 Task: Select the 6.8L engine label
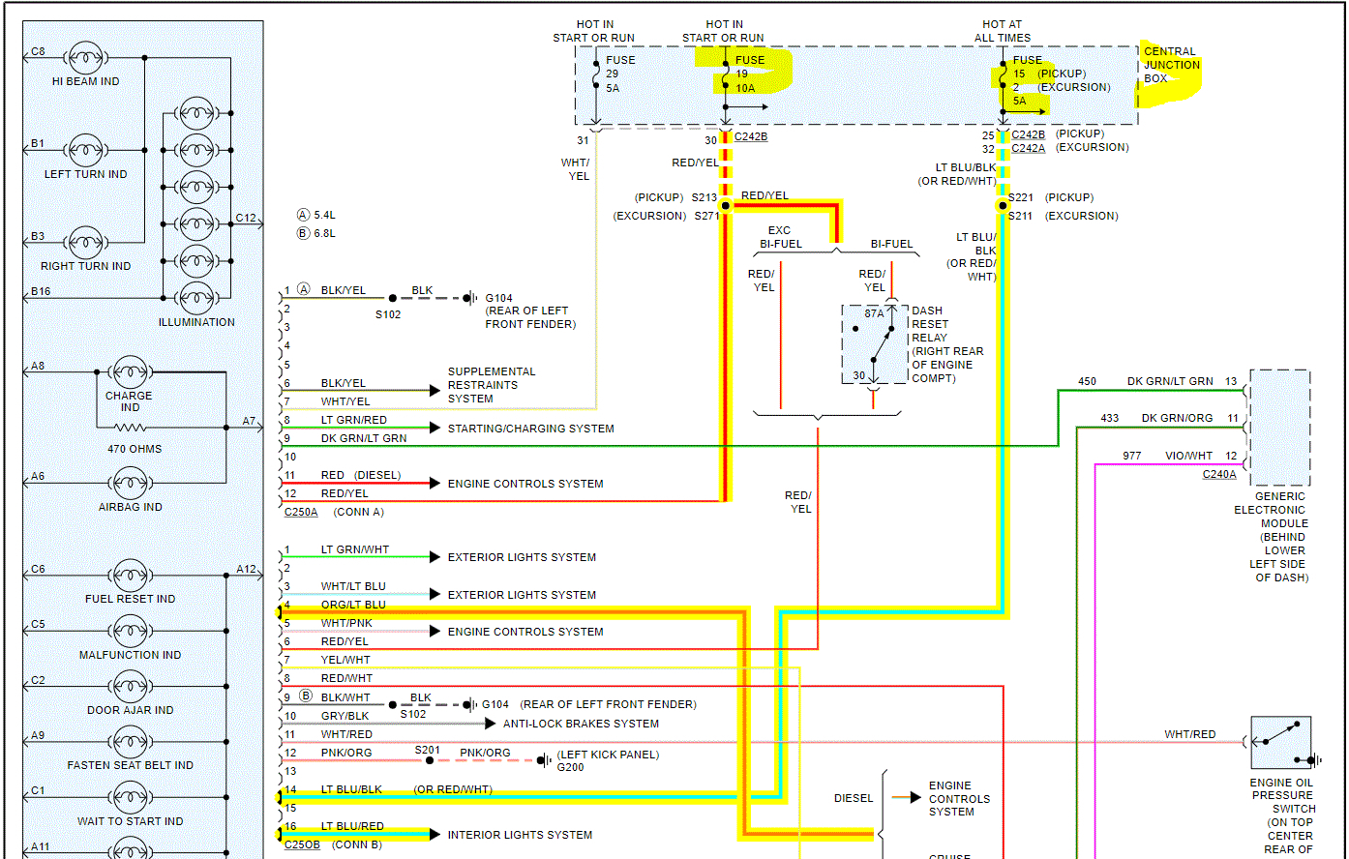325,233
